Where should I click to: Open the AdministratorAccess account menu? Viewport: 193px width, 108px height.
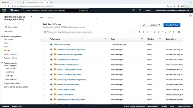[173, 10]
